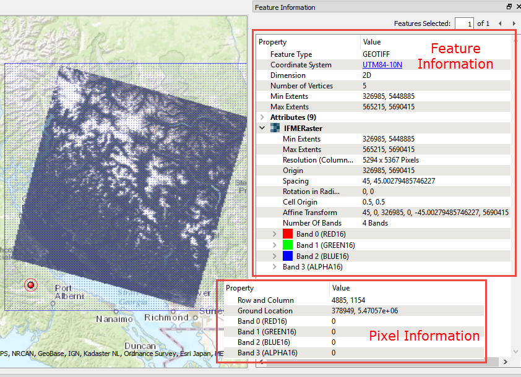This screenshot has width=521, height=377.
Task: Expand Band 3 (ALPHA16) details
Action: pos(275,267)
